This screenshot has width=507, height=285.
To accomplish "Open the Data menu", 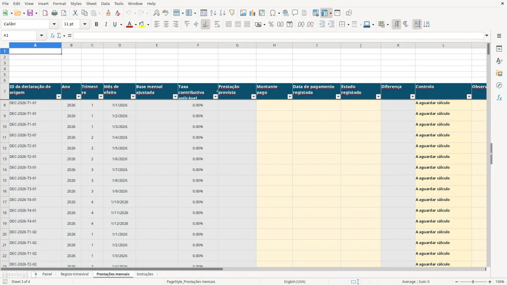I will tap(105, 3).
